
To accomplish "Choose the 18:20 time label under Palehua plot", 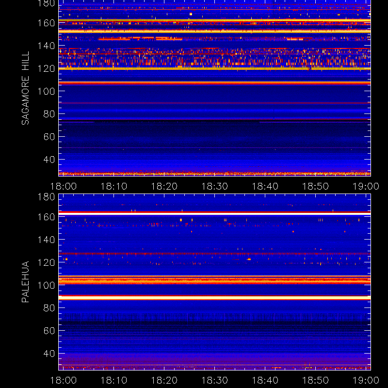I will click(164, 380).
